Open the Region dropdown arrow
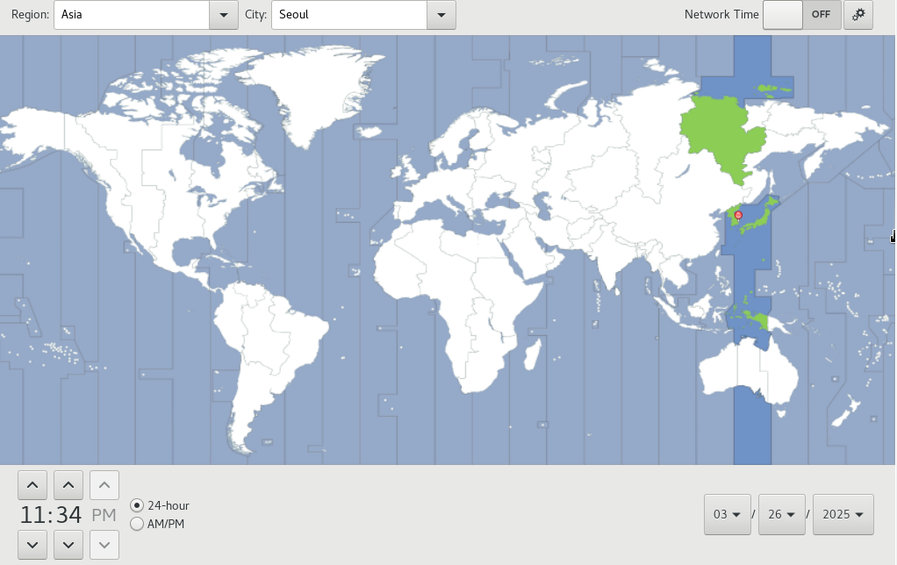This screenshot has width=897, height=565. pyautogui.click(x=224, y=15)
